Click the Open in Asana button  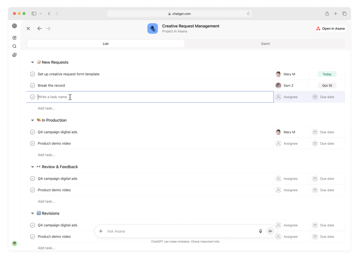[331, 29]
